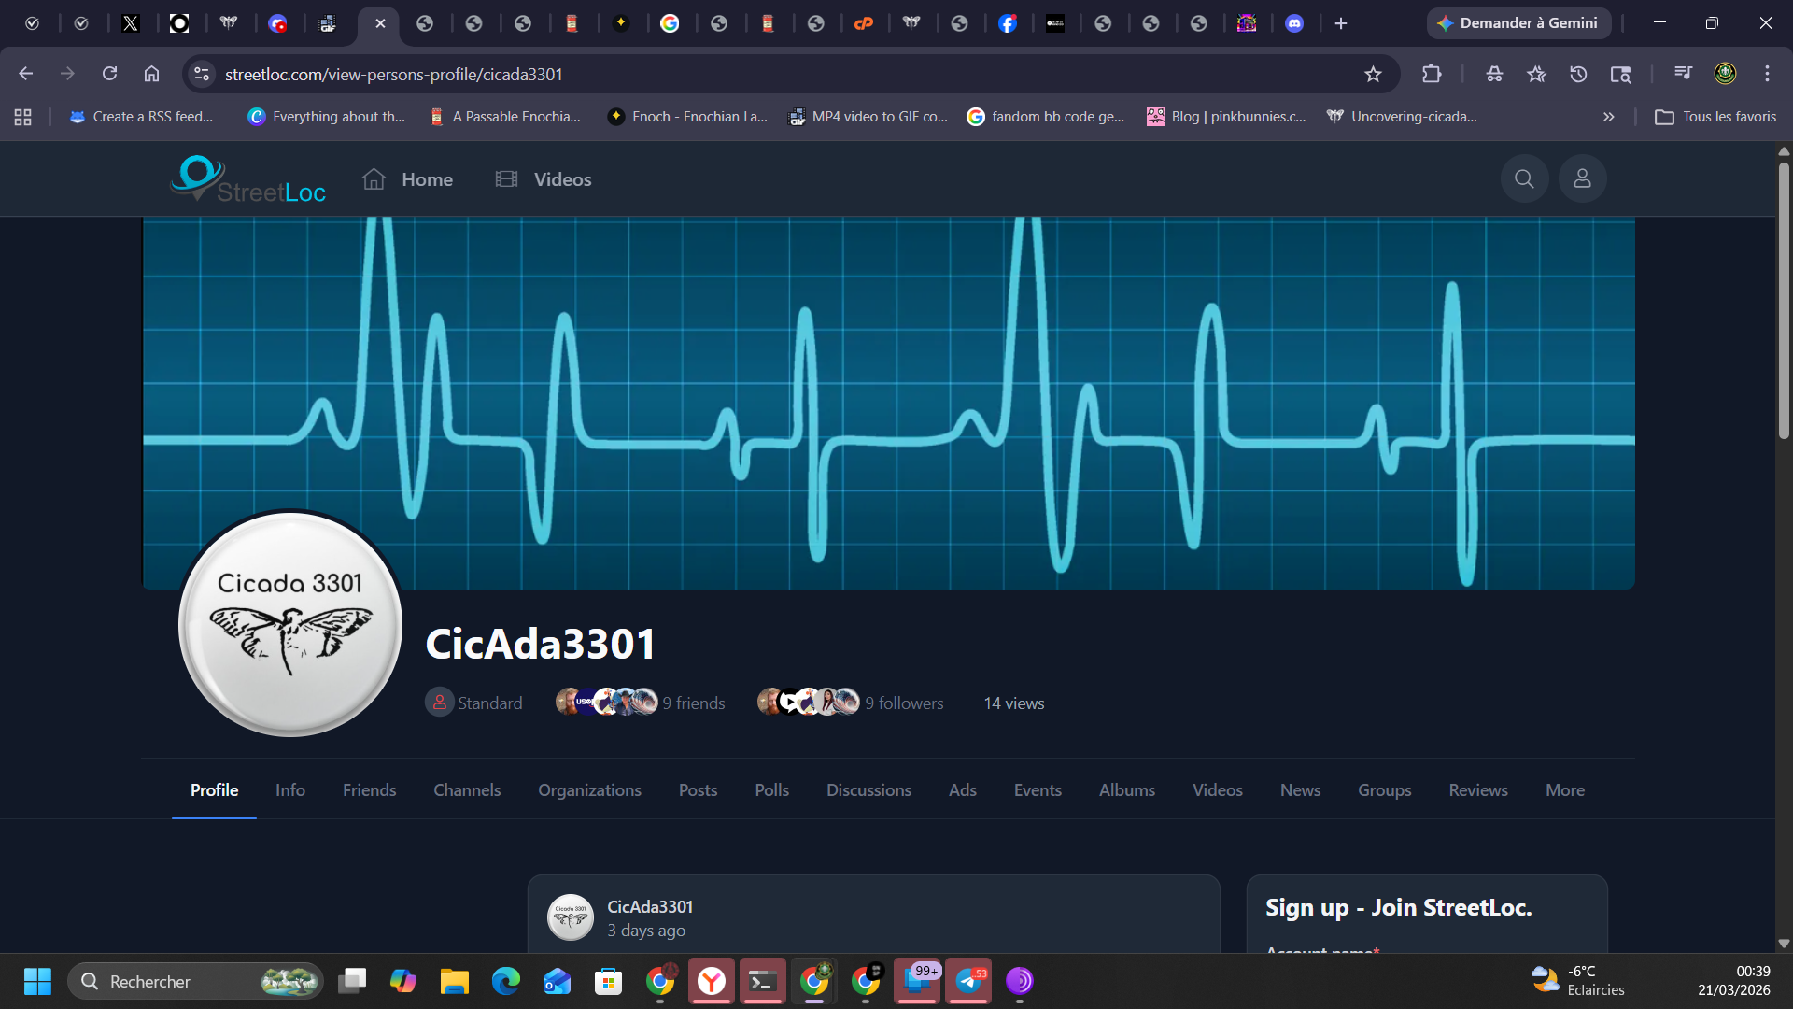
Task: Expand the More profile menu
Action: pyautogui.click(x=1564, y=790)
